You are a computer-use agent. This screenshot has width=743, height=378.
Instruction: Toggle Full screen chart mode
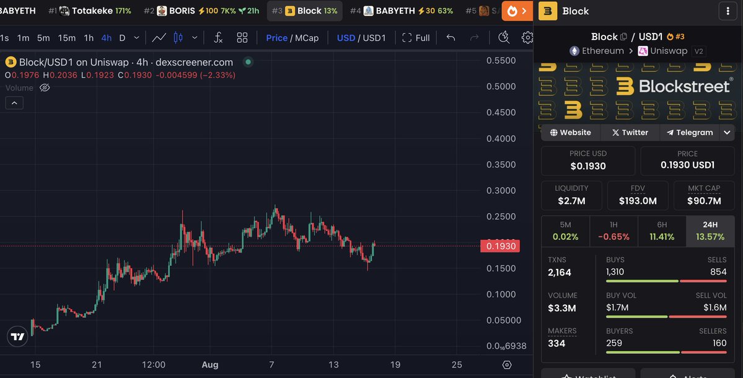click(416, 38)
